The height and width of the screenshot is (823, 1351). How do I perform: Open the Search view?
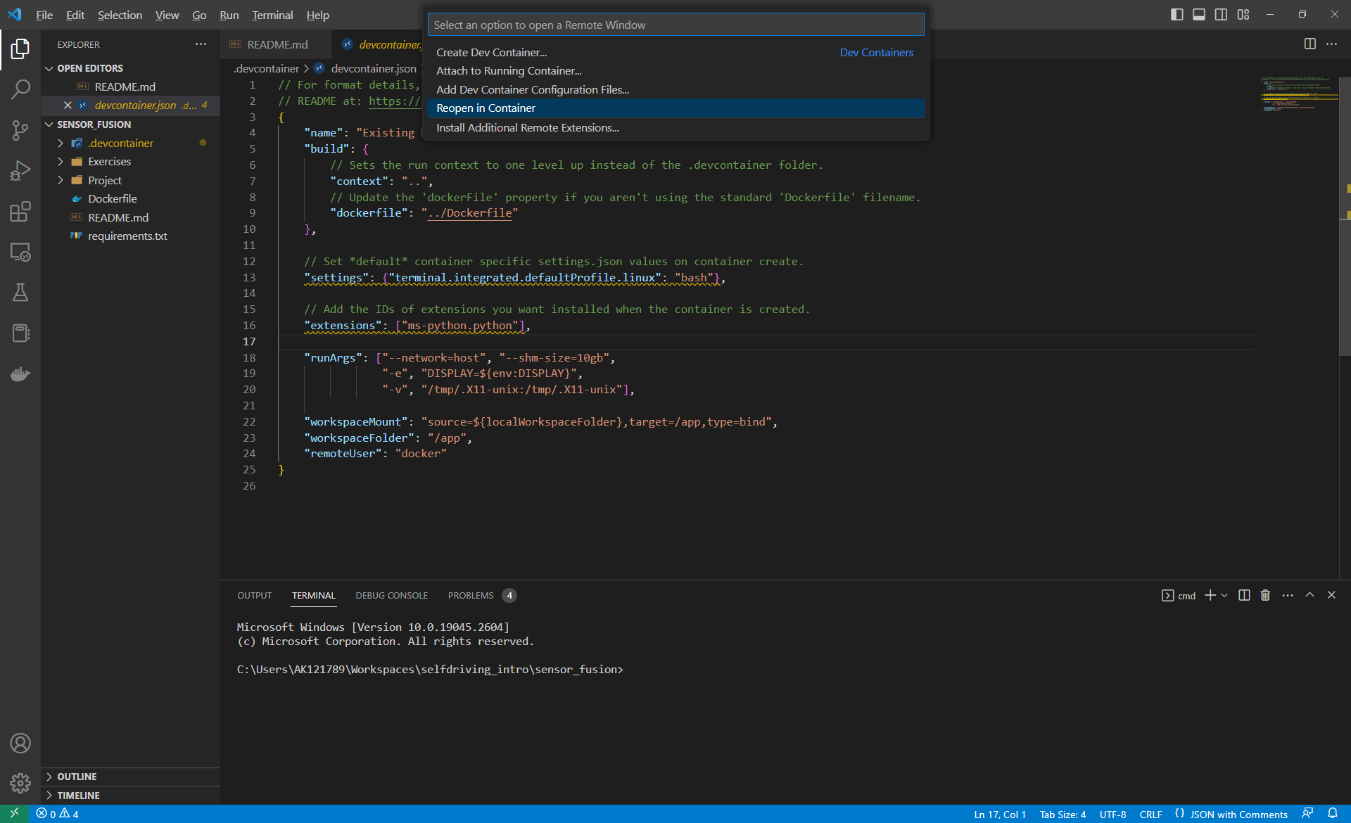tap(20, 90)
